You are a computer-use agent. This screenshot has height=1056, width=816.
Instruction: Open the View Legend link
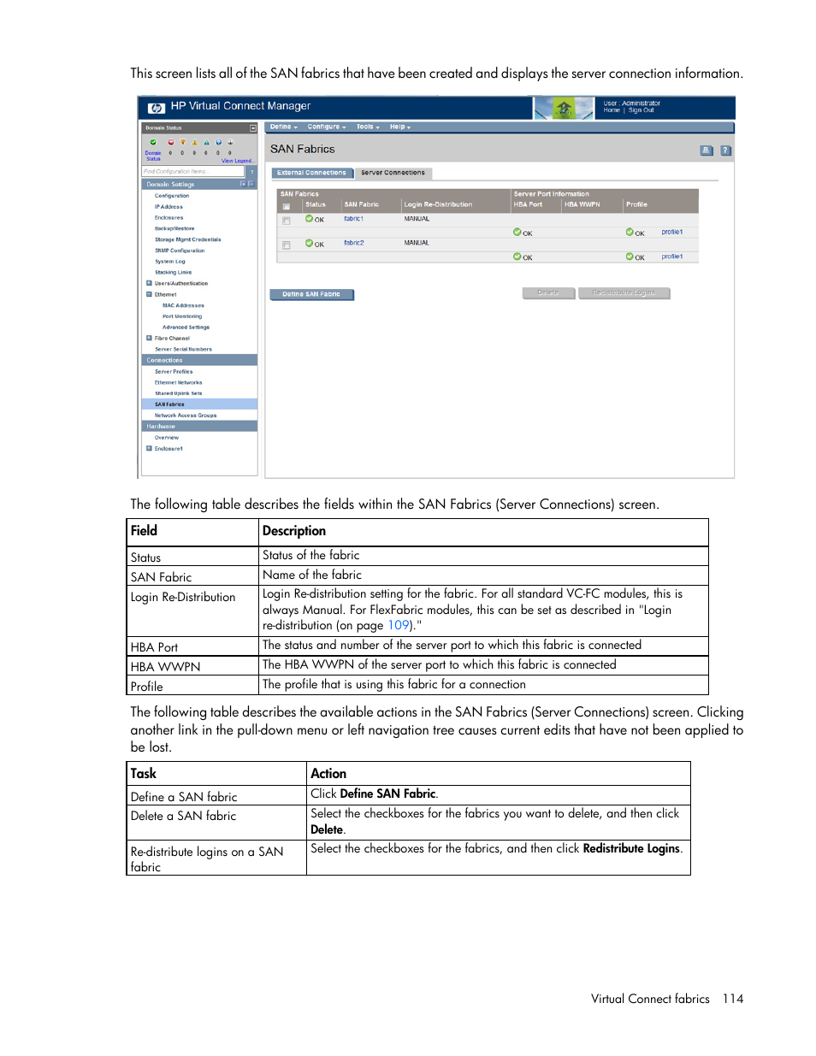237,161
